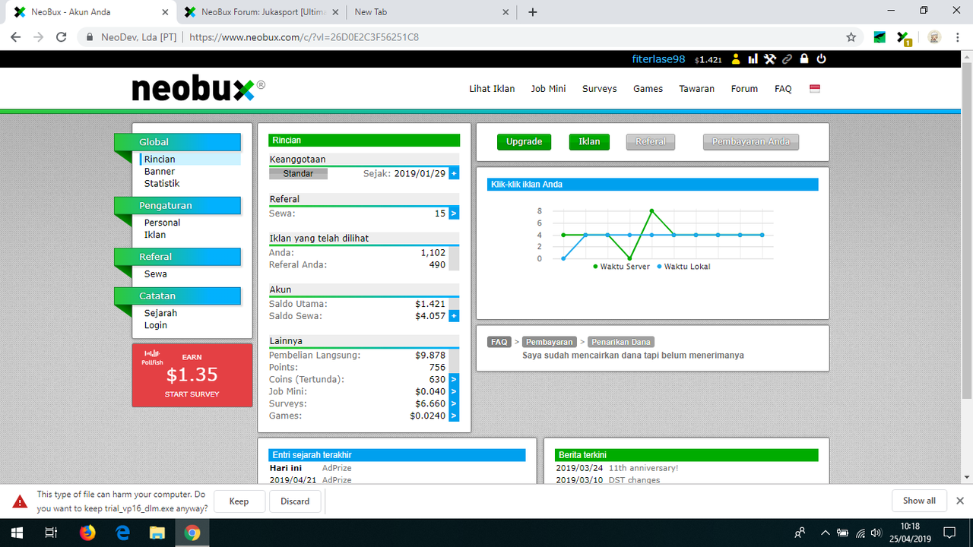Close the downloads bar
Viewport: 973px width, 547px height.
click(959, 501)
